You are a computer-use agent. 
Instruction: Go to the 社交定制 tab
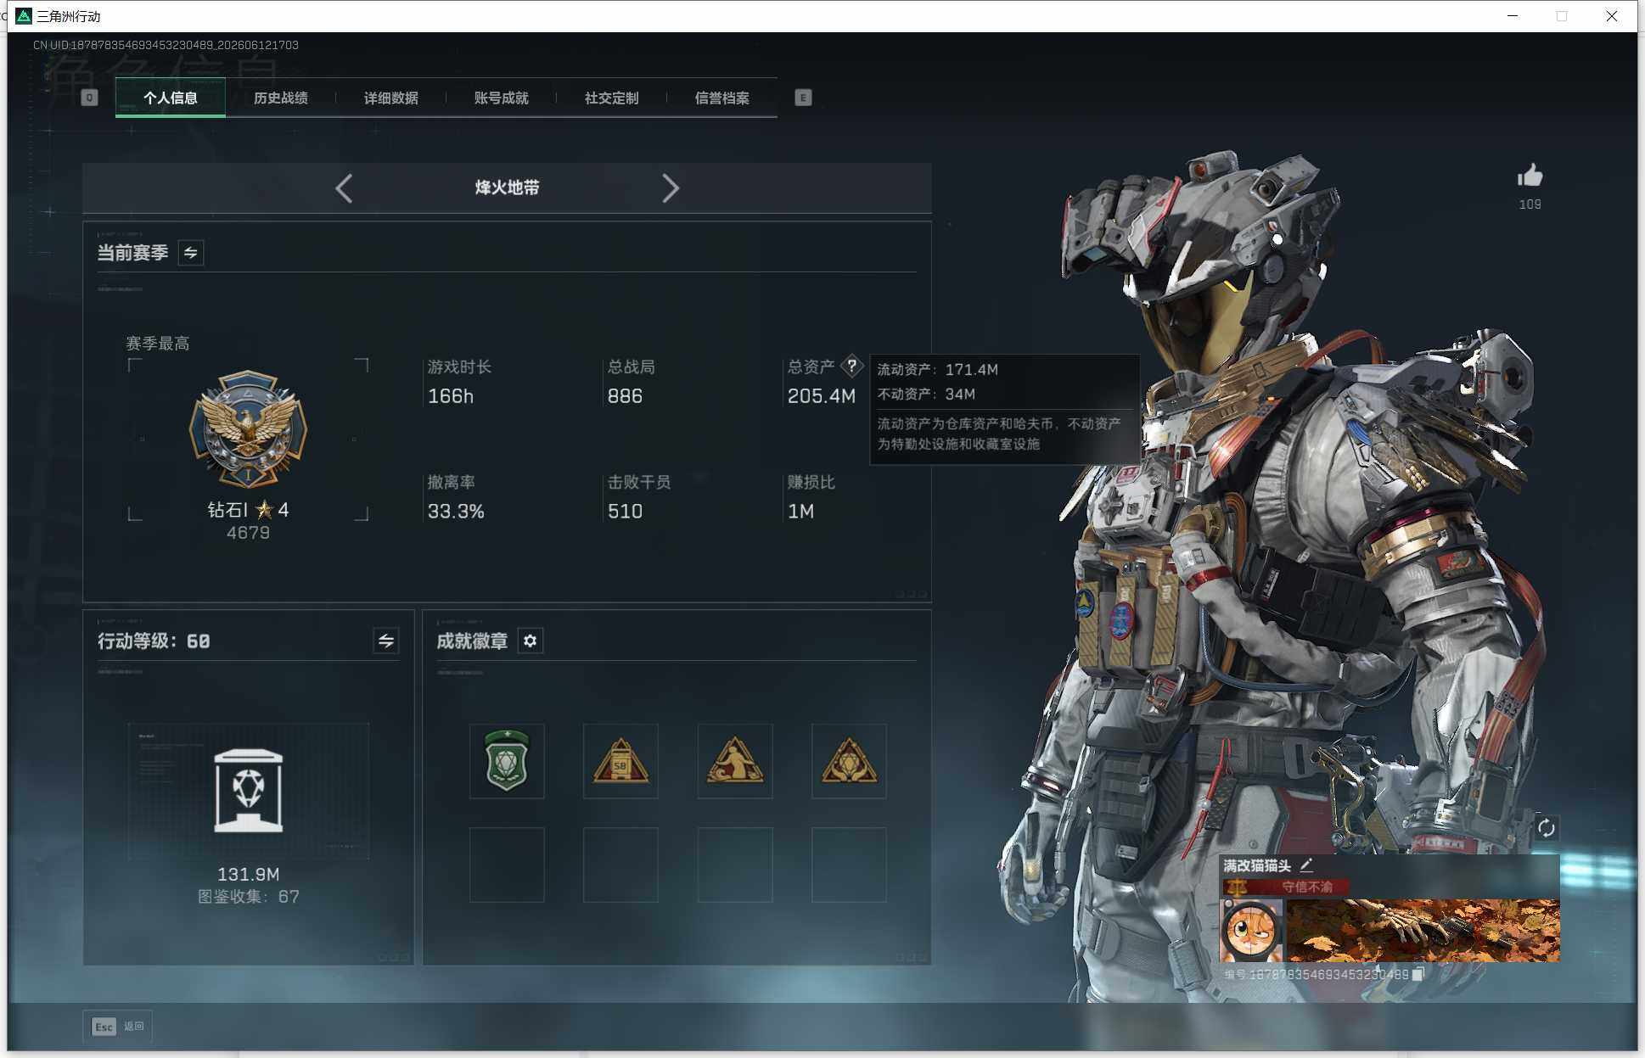coord(611,98)
